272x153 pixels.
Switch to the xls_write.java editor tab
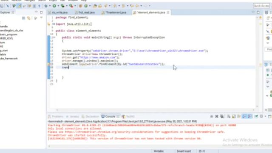[x=58, y=12]
